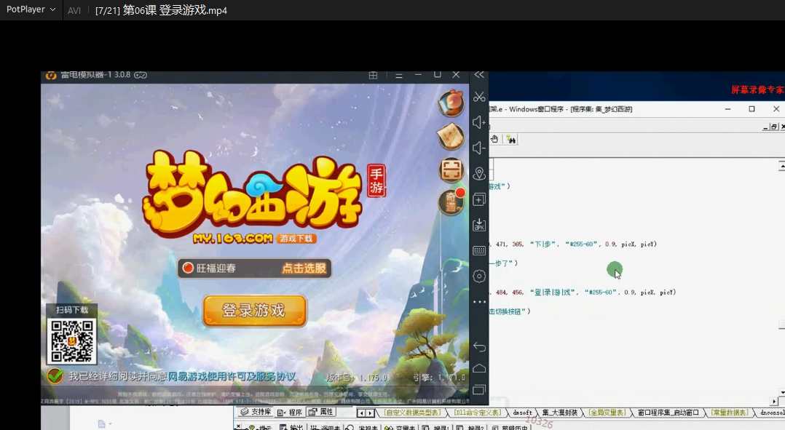Screen dimensions: 785x430
Task: Click the scissors screenshot tool in emulator sidebar
Action: pyautogui.click(x=479, y=97)
